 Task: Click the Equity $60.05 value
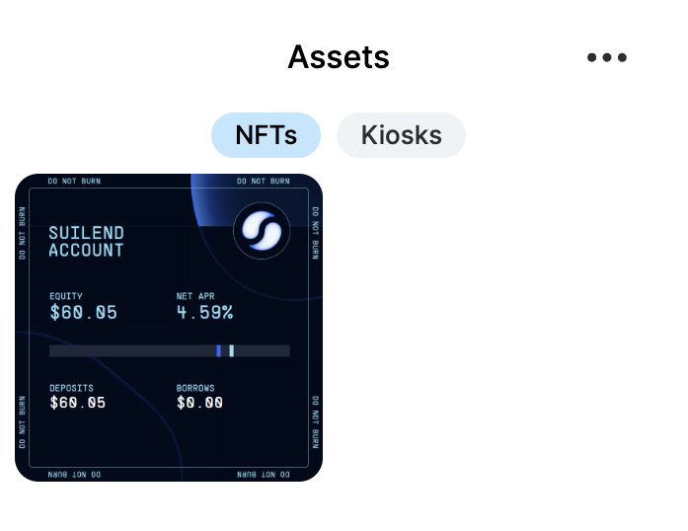83,313
